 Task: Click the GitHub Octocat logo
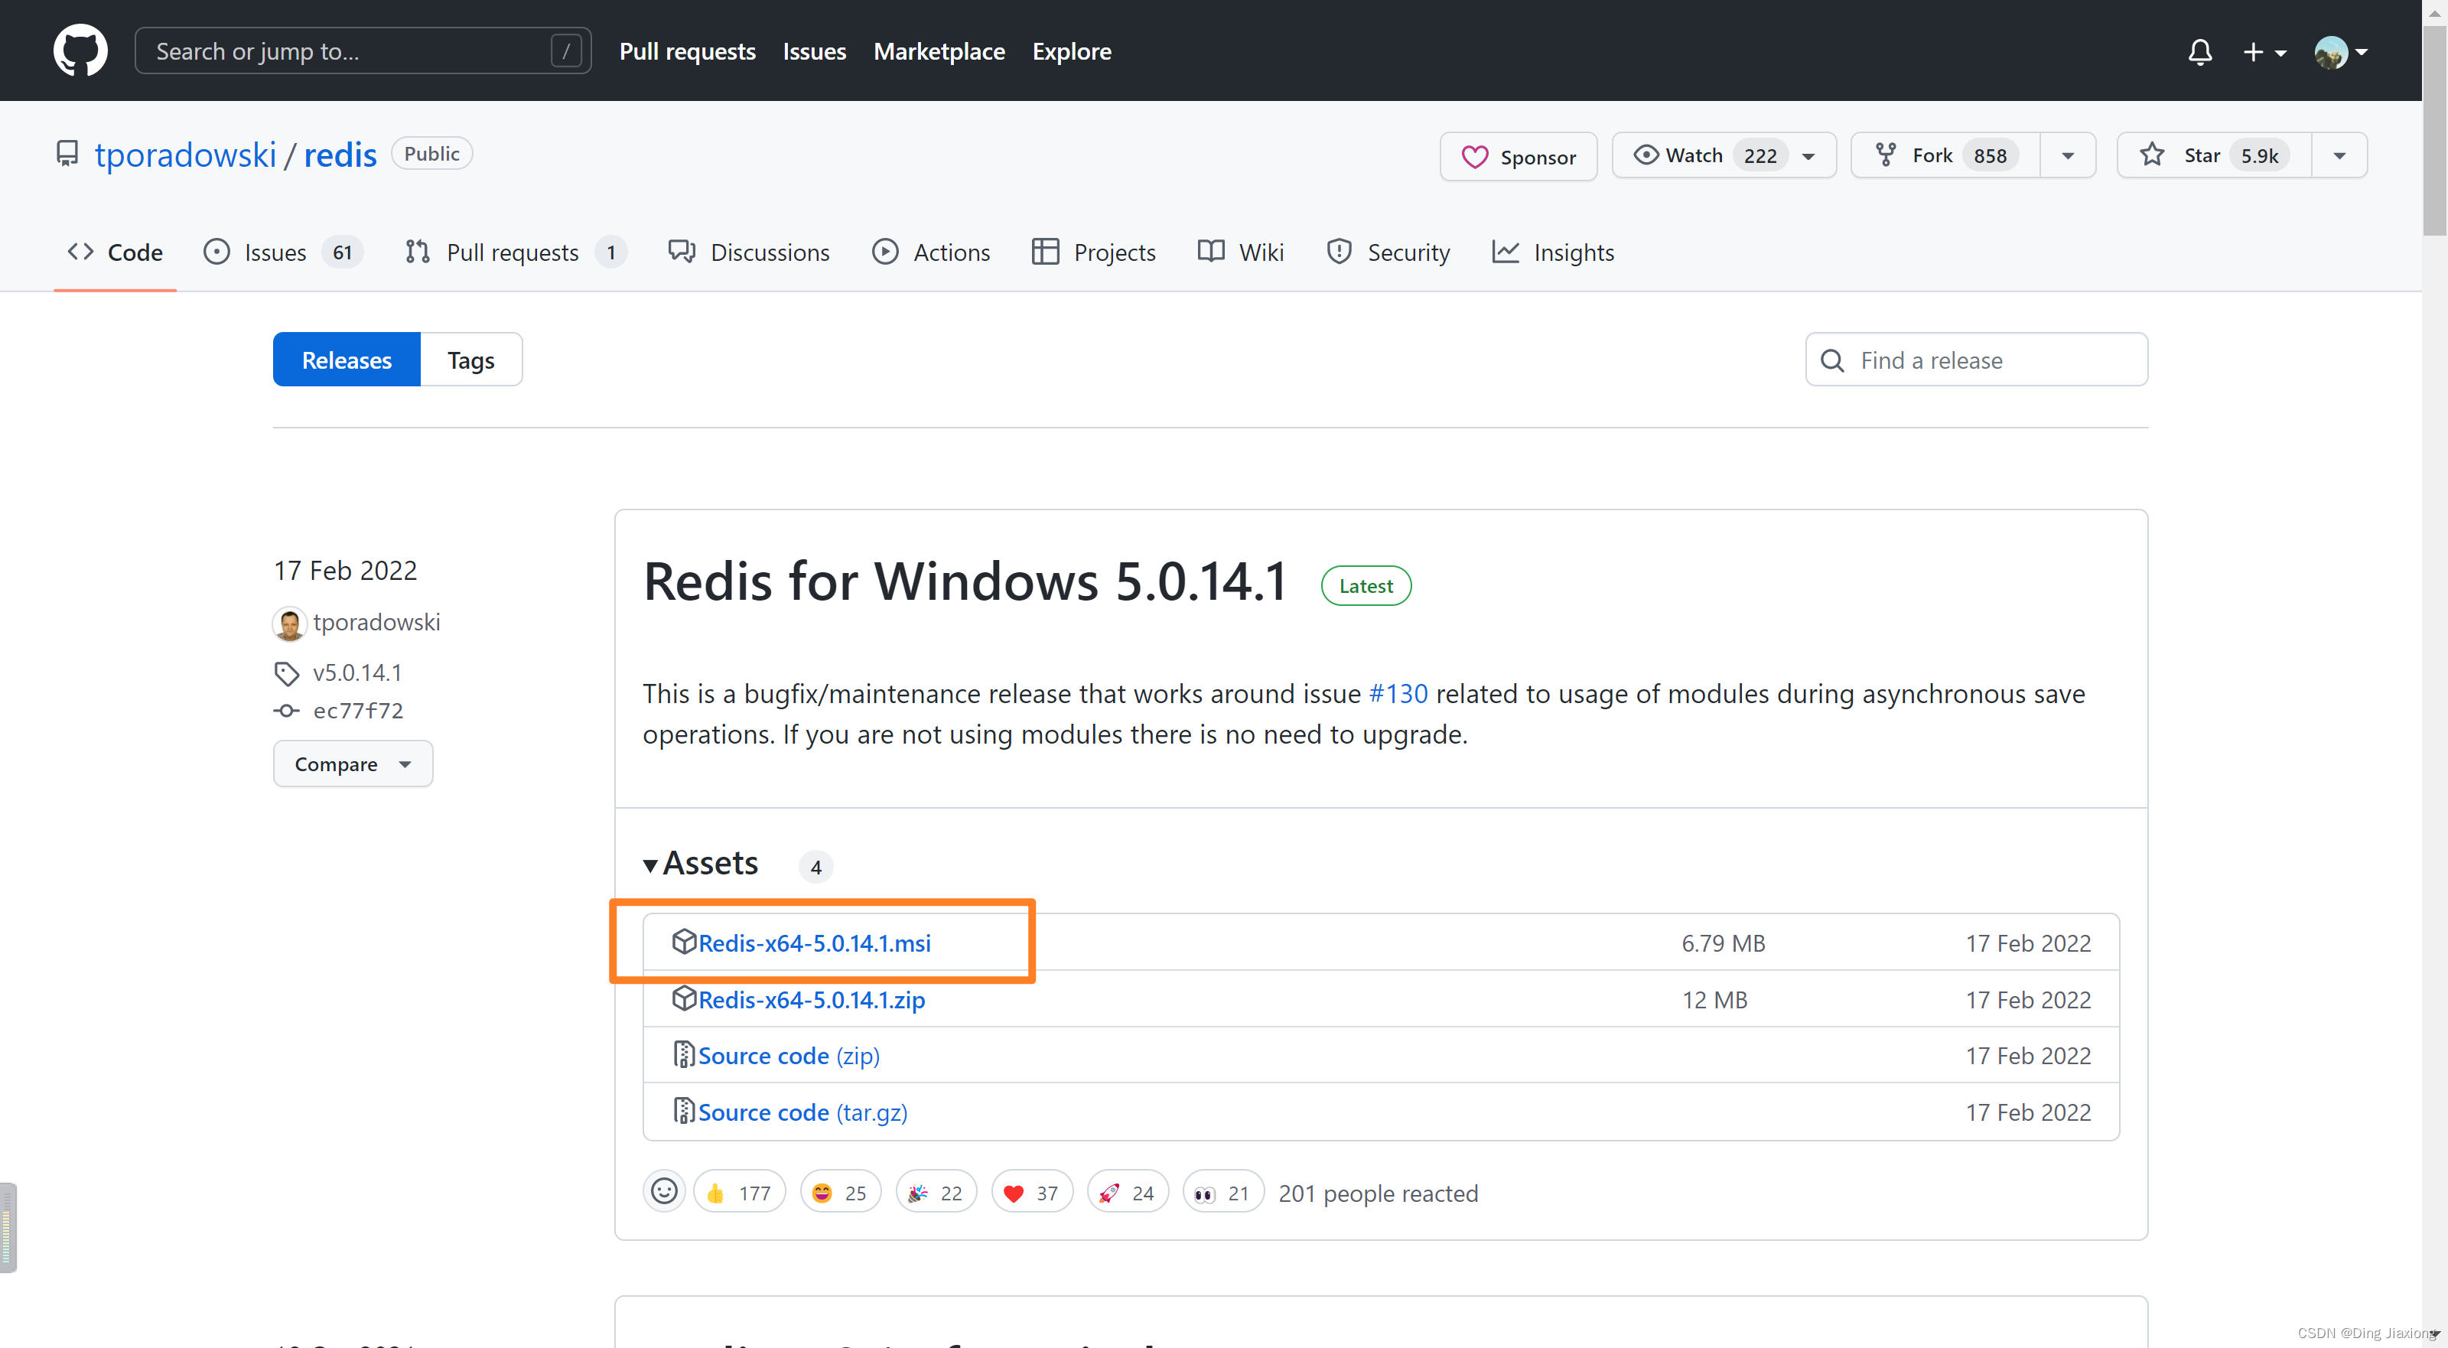[80, 50]
